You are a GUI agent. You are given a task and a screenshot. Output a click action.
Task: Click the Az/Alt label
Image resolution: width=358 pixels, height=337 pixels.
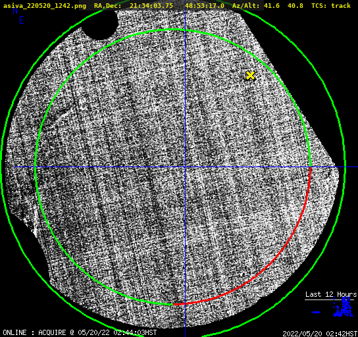[x=246, y=6]
